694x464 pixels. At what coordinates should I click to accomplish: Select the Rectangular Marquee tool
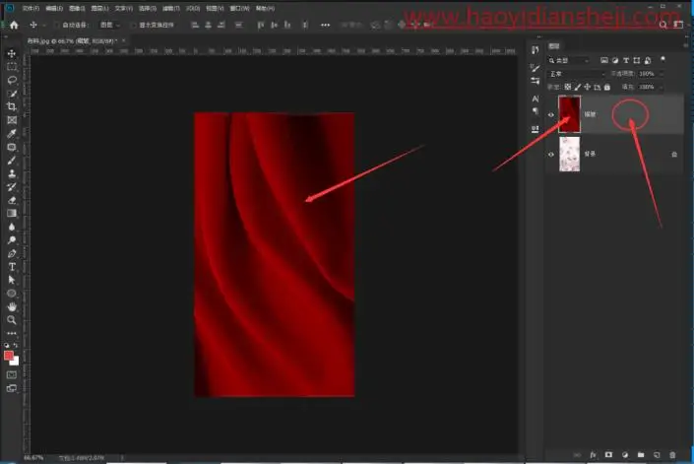[12, 67]
